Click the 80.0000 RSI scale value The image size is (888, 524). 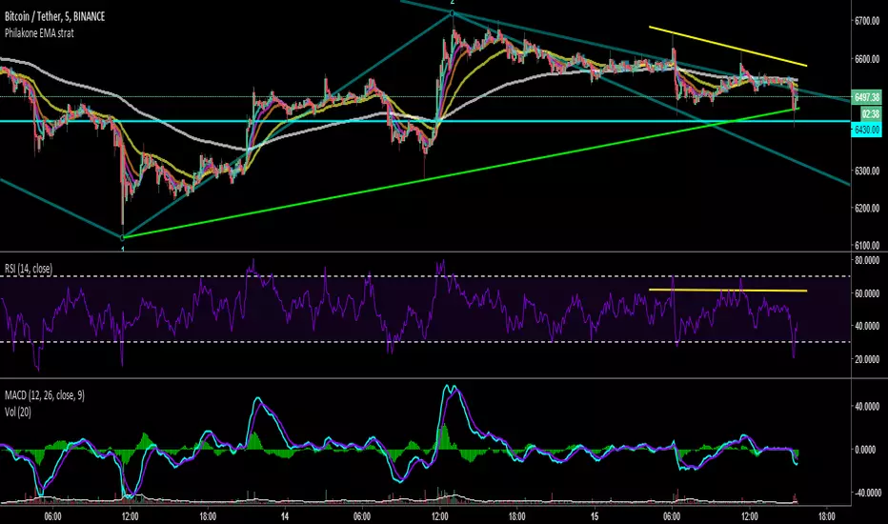(x=867, y=261)
